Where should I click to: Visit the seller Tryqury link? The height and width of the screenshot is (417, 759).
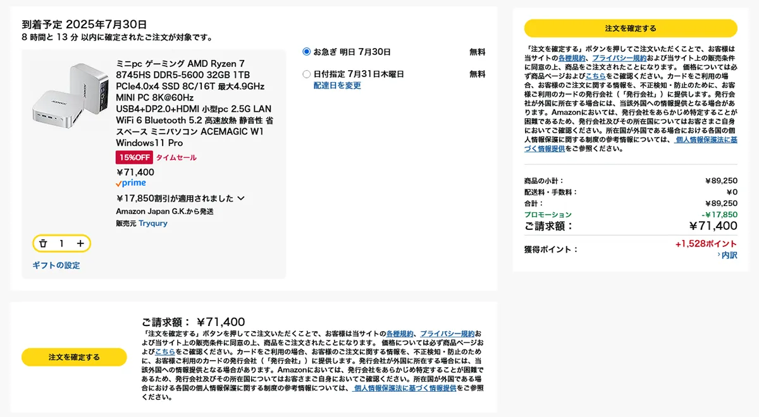pyautogui.click(x=153, y=223)
